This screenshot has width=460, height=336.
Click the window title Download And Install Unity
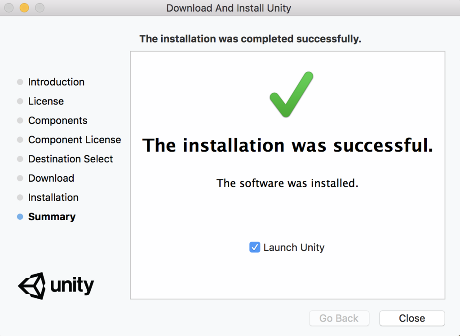[x=229, y=8]
